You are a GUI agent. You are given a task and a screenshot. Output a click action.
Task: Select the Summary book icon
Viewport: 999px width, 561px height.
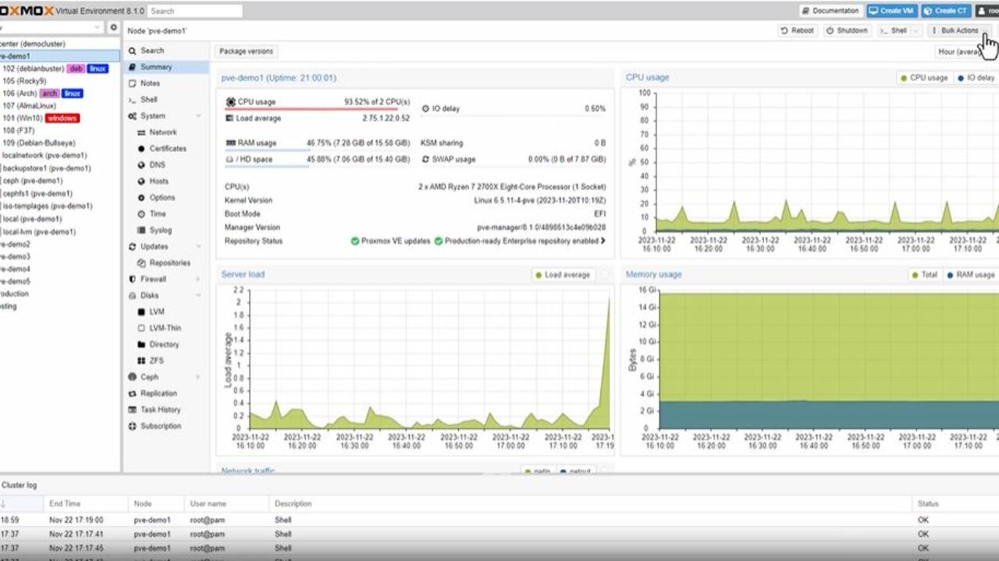point(133,67)
